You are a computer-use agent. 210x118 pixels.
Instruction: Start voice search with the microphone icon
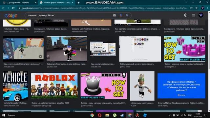point(121,15)
